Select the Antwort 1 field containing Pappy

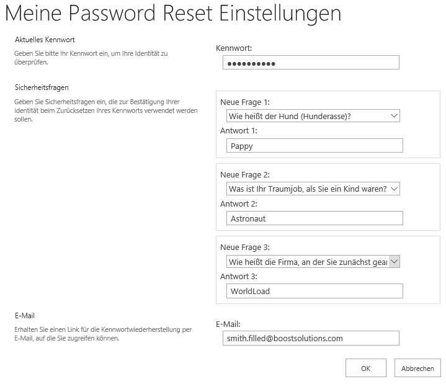[314, 146]
